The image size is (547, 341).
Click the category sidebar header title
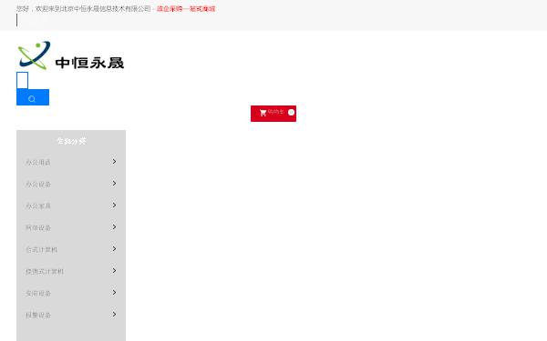[x=71, y=141]
